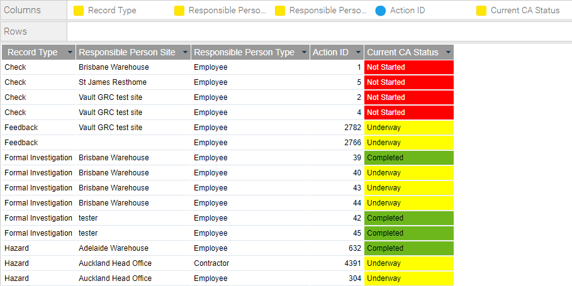The width and height of the screenshot is (572, 286).
Task: Click the empty Rows shelf drop area
Action: click(320, 31)
